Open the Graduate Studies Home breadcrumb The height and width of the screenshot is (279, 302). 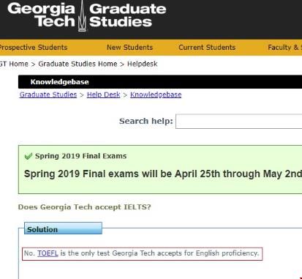[x=78, y=64]
